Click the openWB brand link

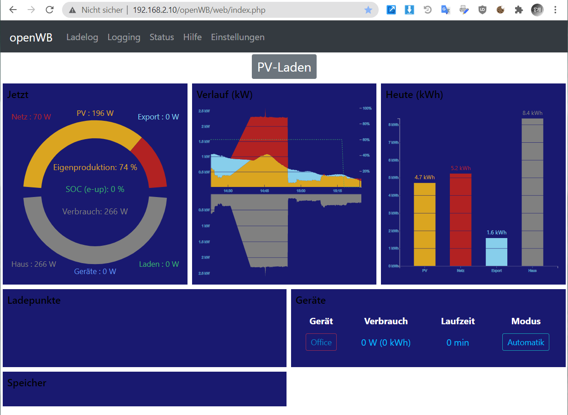tap(31, 37)
